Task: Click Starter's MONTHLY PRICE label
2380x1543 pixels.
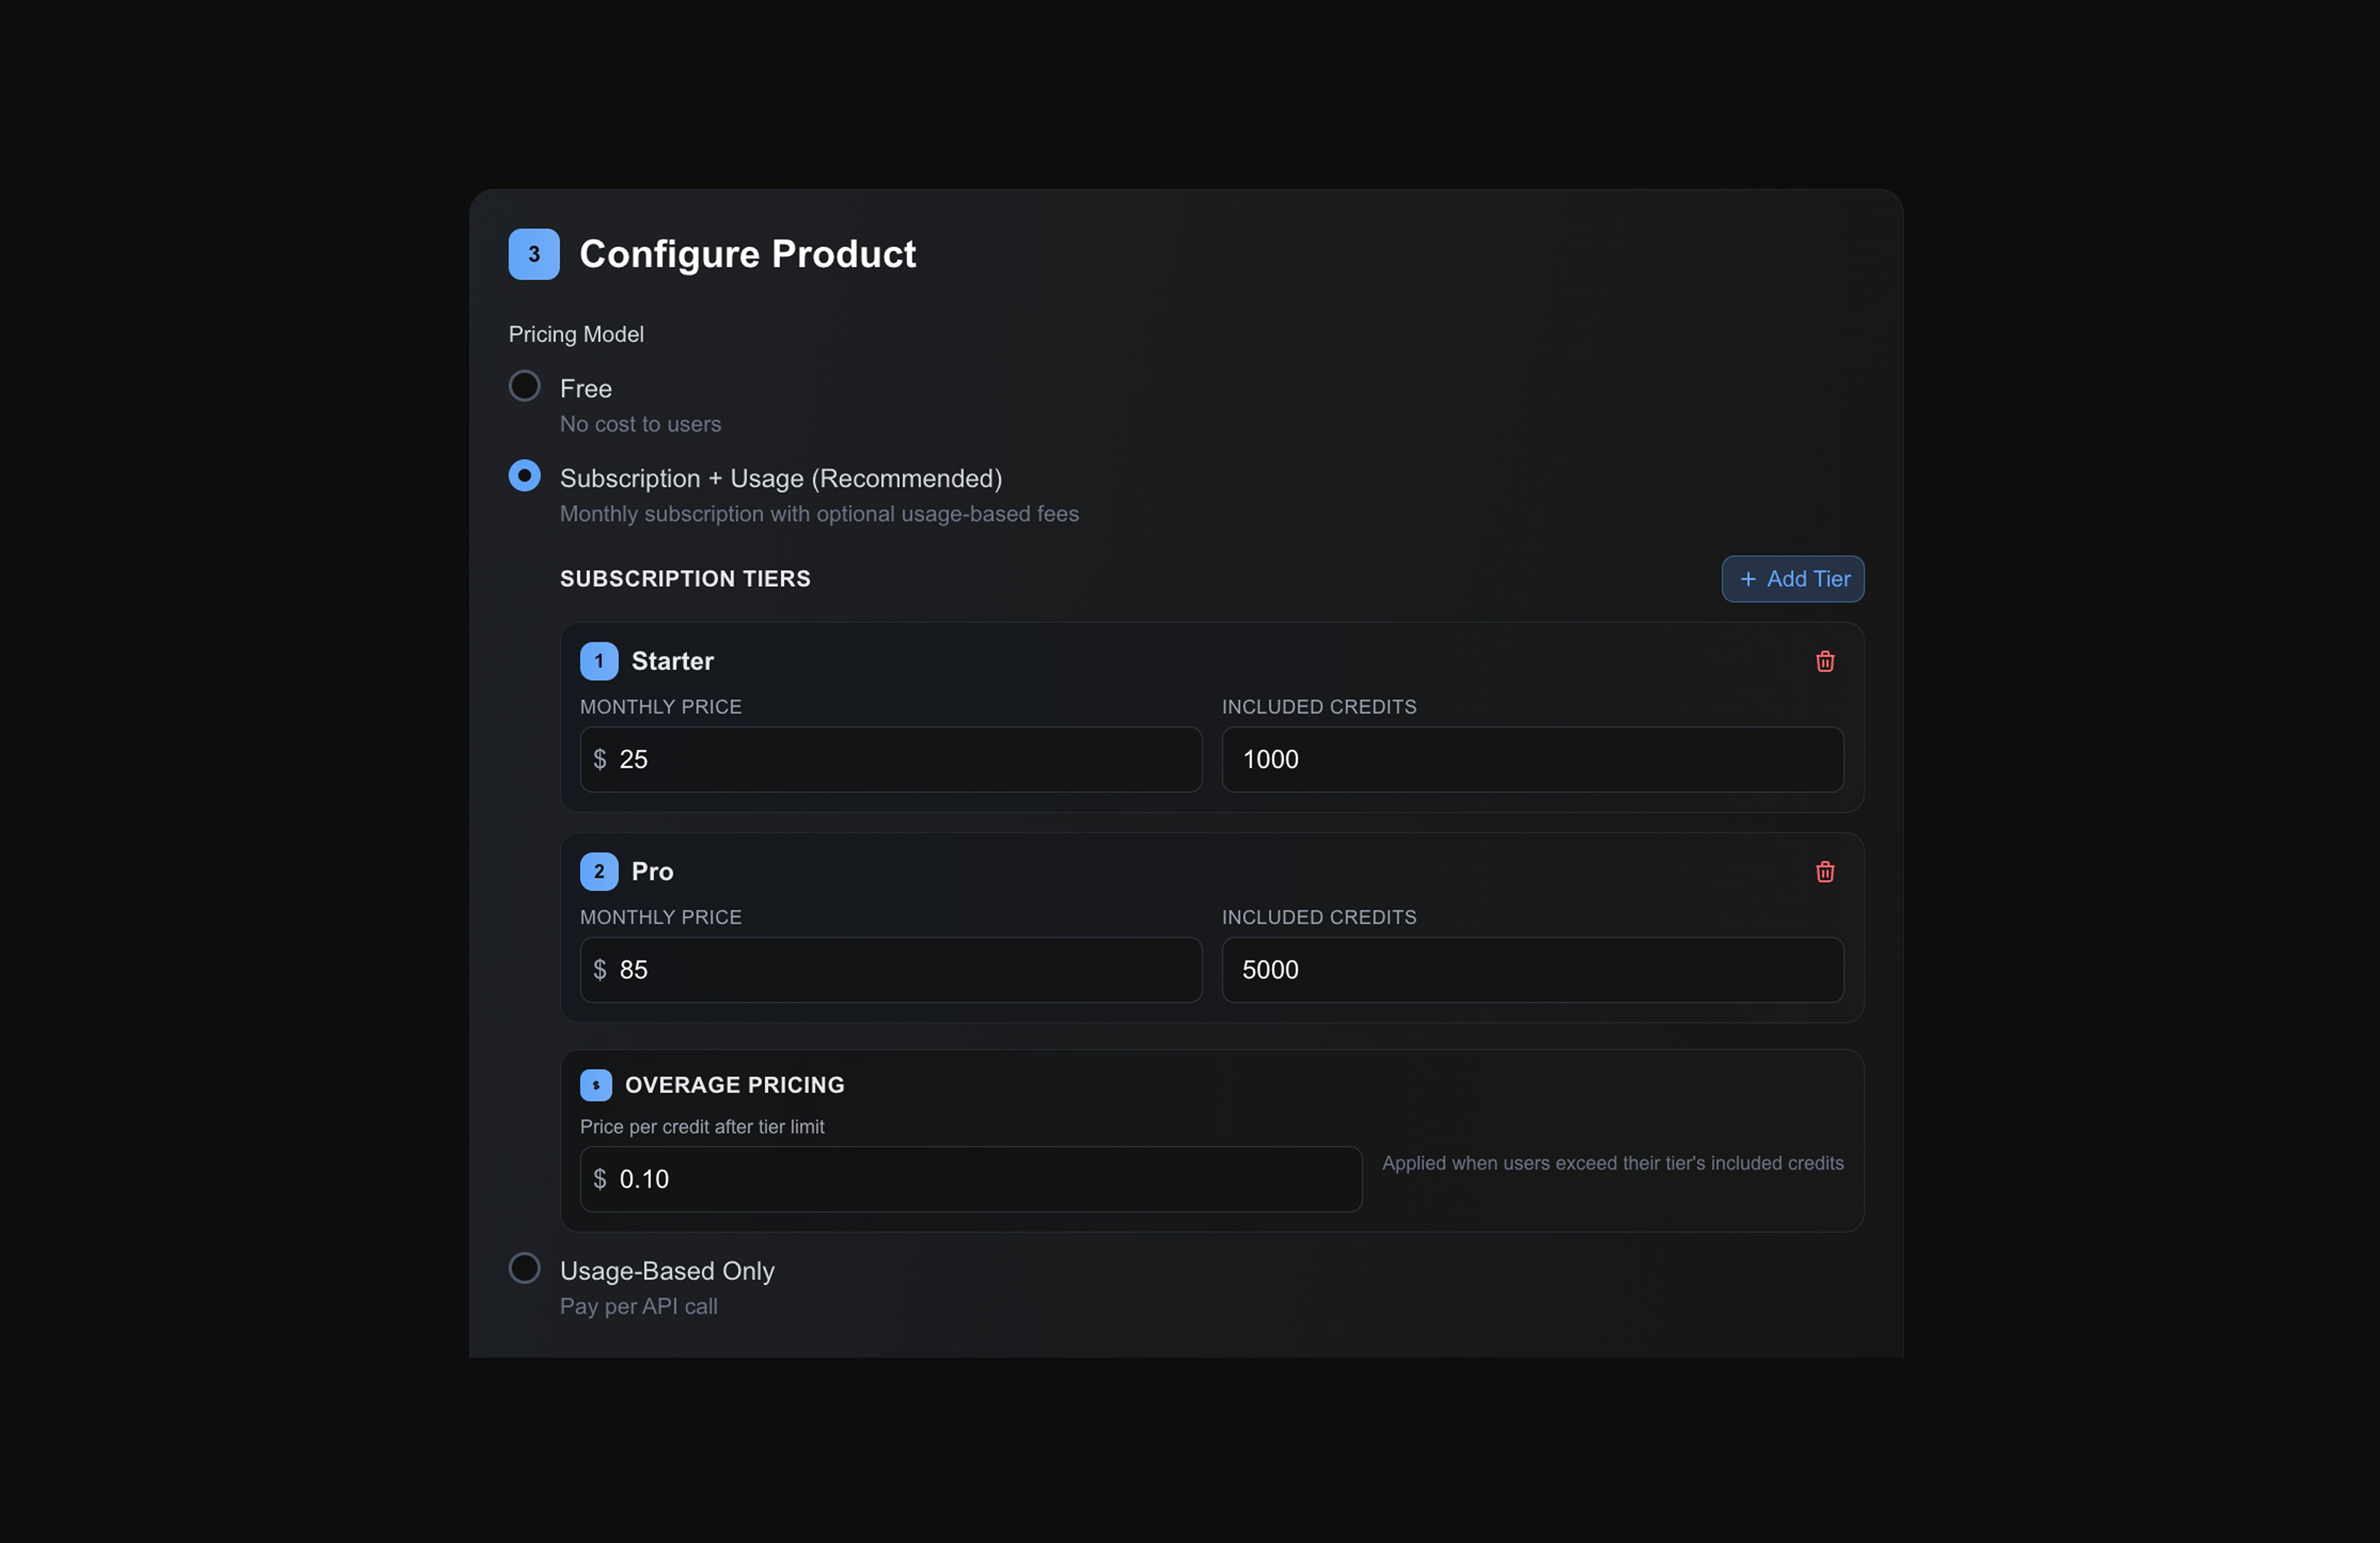Action: [661, 707]
